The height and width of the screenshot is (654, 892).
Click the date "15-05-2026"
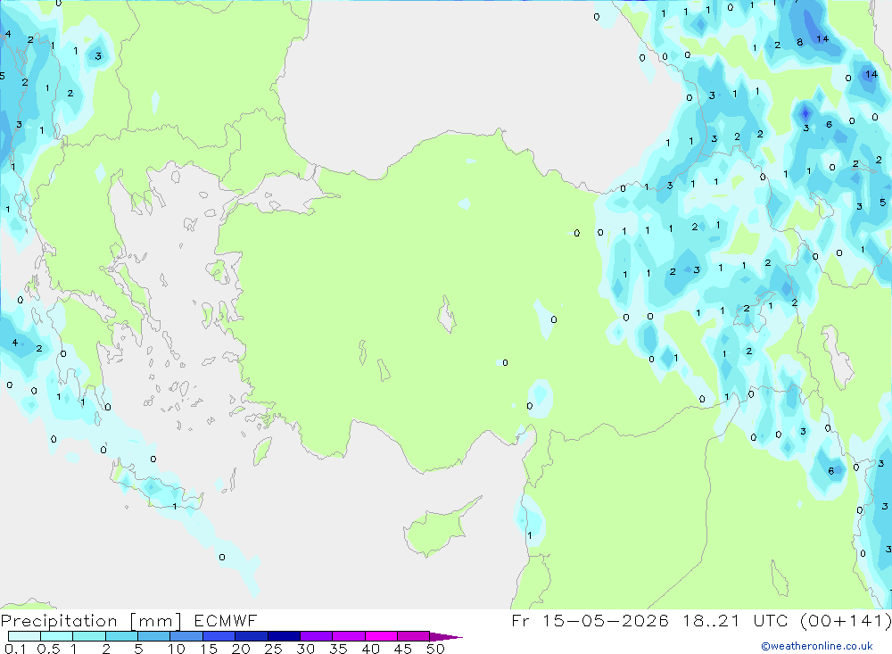point(605,620)
